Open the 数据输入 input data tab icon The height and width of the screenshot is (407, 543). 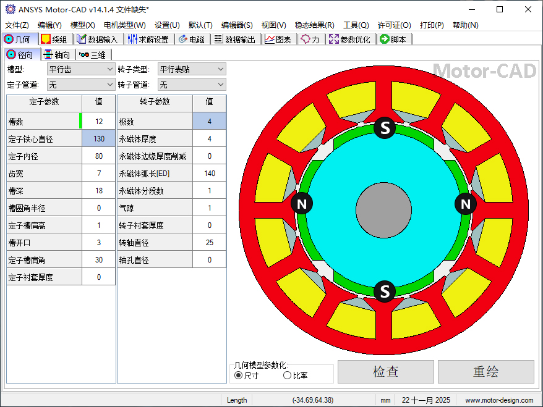click(82, 39)
